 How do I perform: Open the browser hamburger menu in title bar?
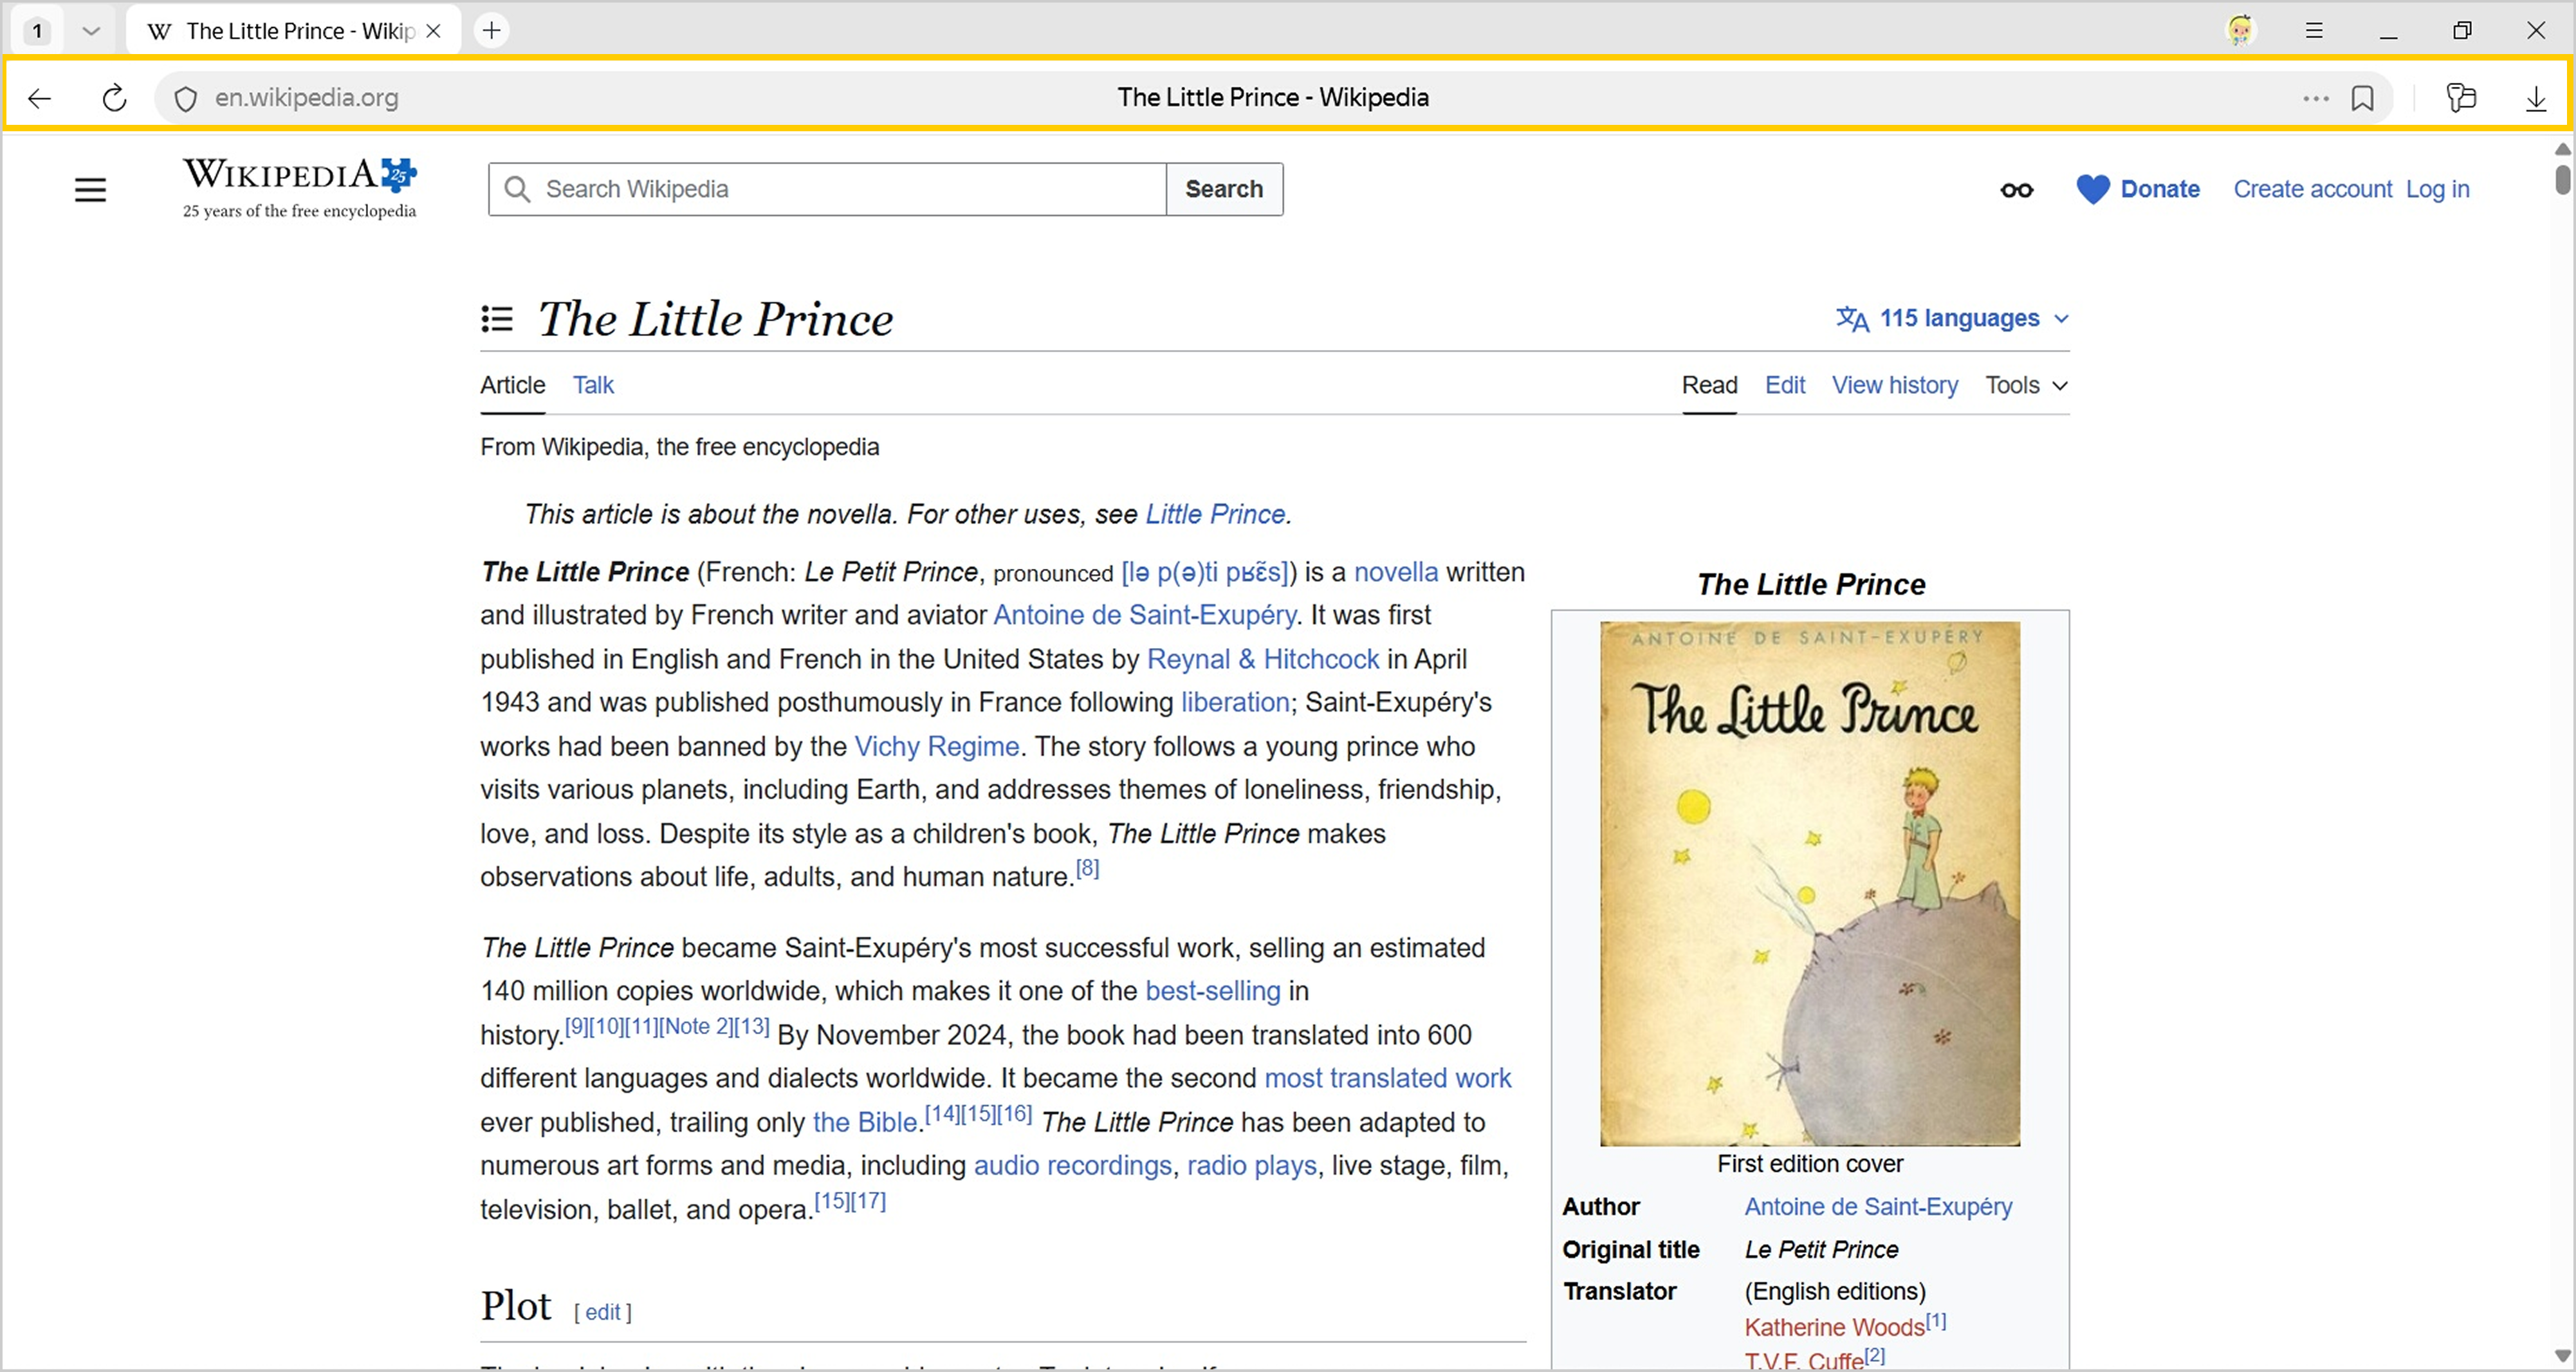coord(2314,30)
